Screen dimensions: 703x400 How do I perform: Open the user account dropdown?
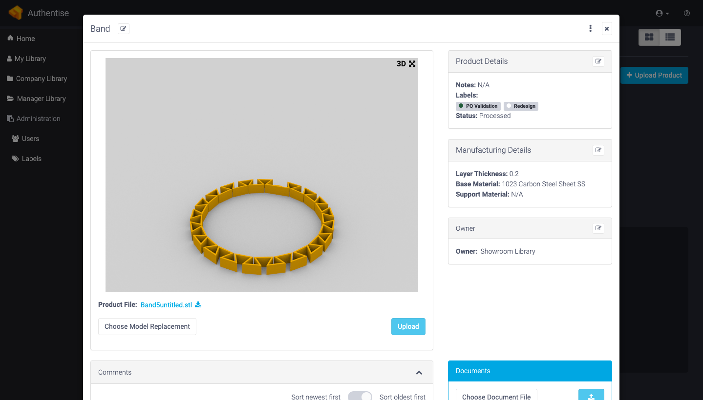[x=662, y=13]
